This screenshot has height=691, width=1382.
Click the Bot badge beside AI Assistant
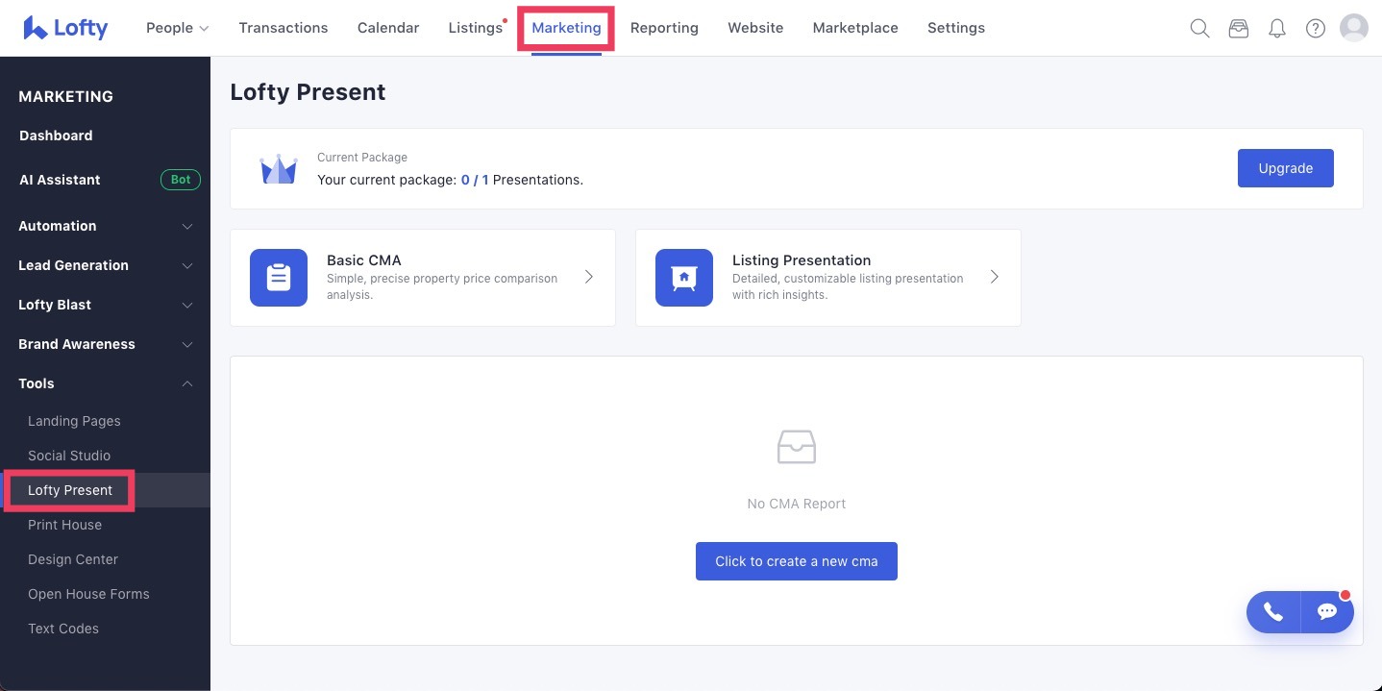[x=181, y=180]
